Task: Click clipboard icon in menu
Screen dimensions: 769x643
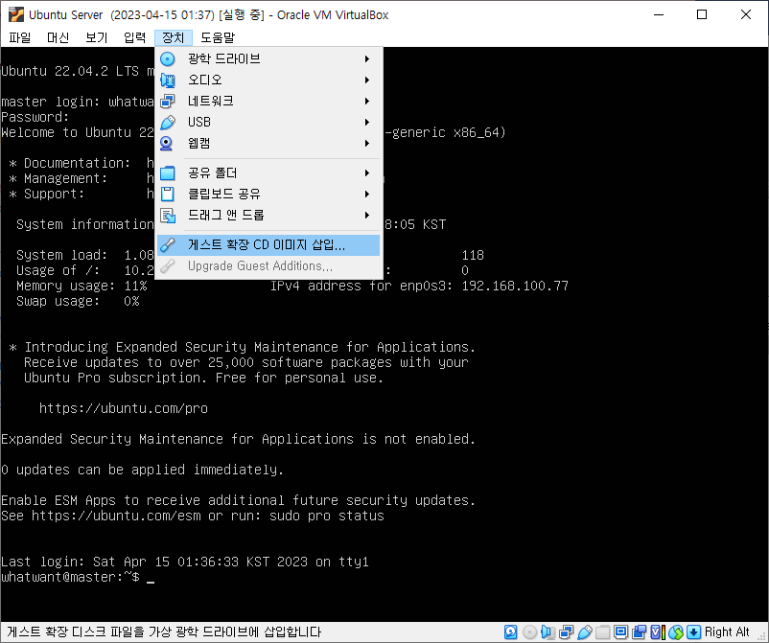Action: pos(168,195)
